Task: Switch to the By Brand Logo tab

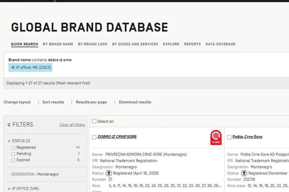Action: [92, 44]
